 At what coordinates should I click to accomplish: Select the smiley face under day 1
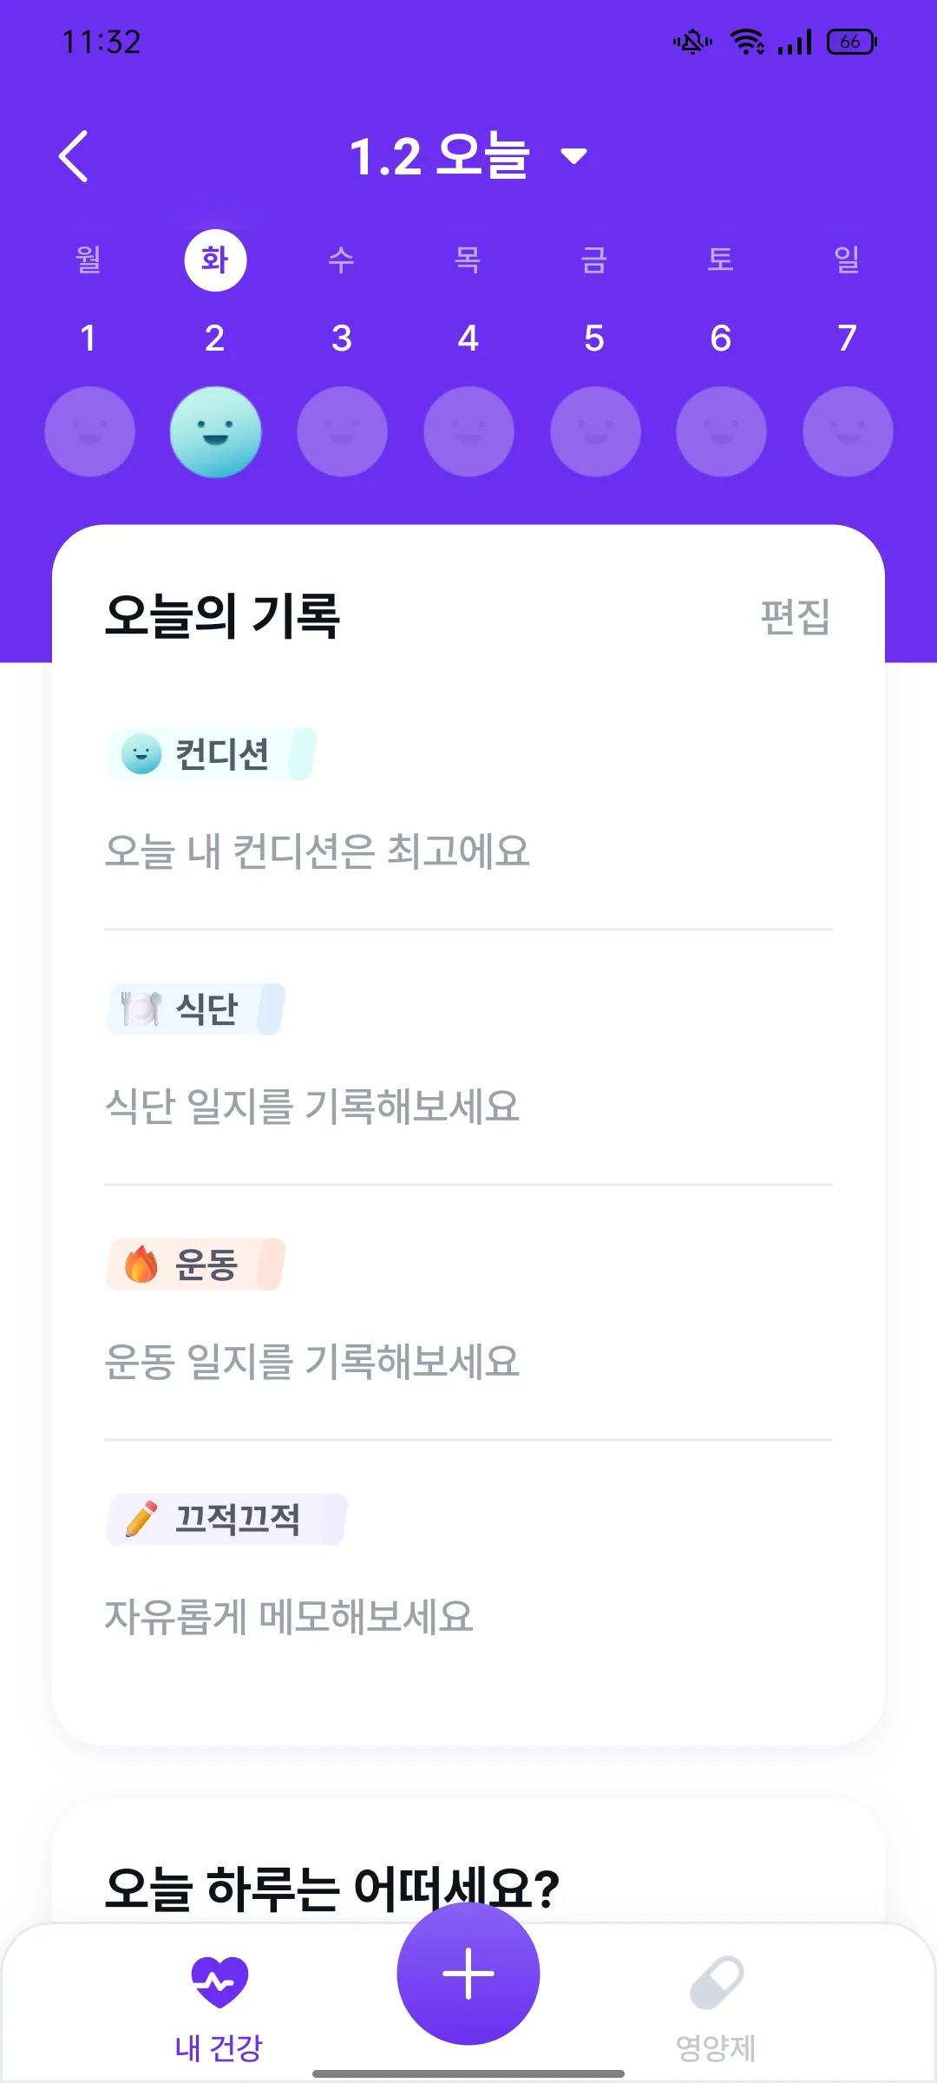(89, 431)
